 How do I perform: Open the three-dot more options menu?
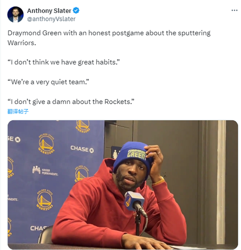pos(234,10)
